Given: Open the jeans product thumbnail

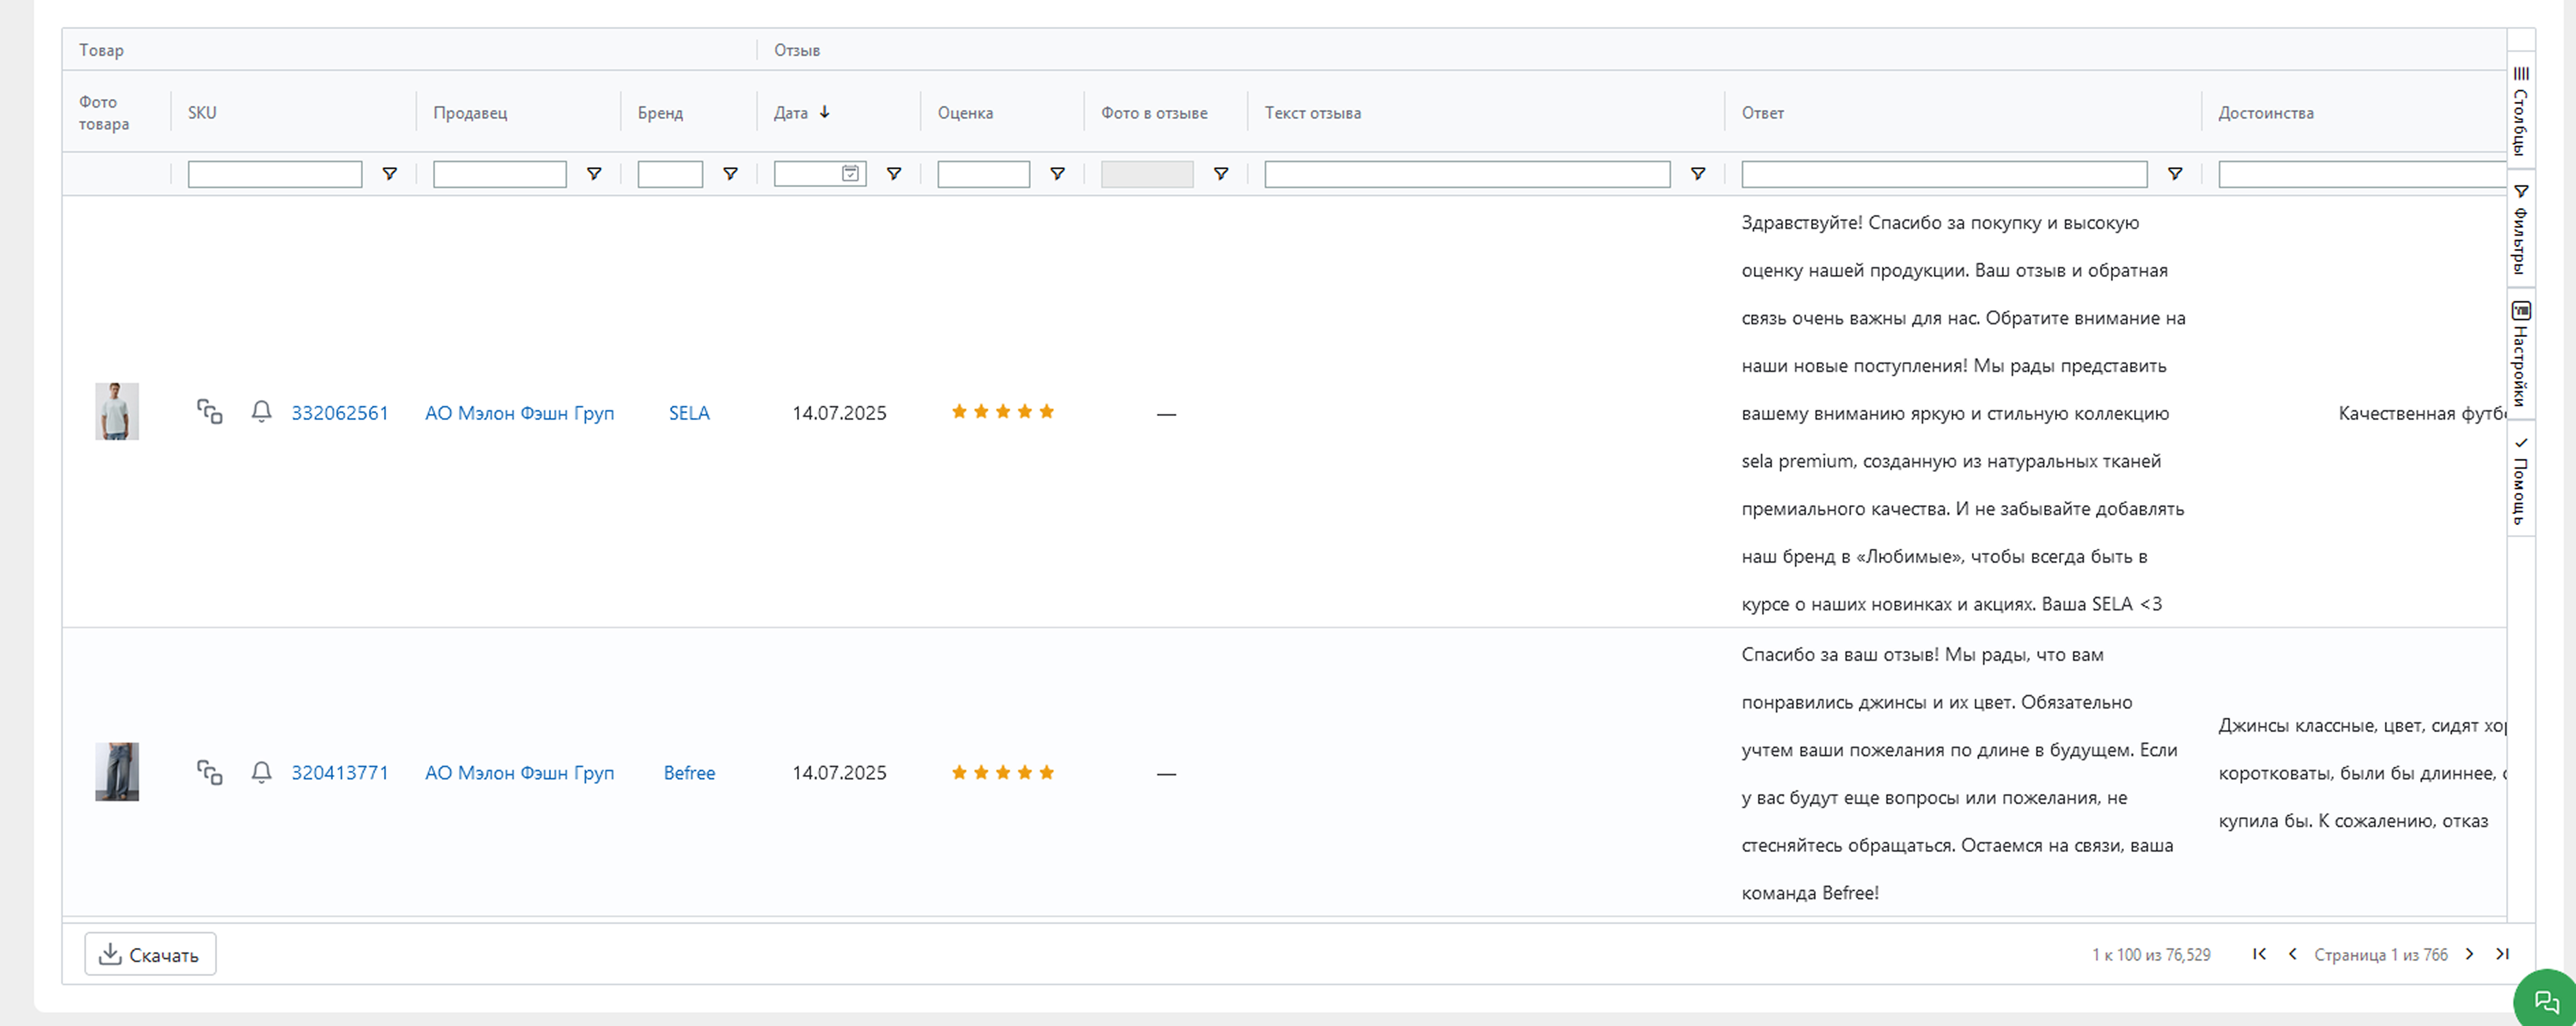Looking at the screenshot, I should (x=117, y=771).
